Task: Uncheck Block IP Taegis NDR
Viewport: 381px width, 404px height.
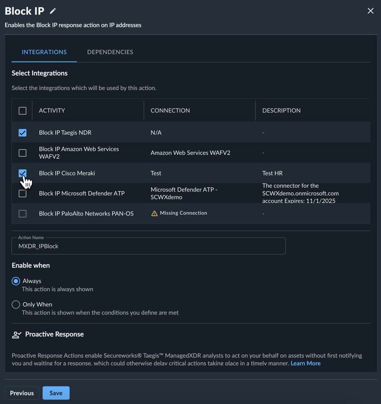Action: (22, 133)
